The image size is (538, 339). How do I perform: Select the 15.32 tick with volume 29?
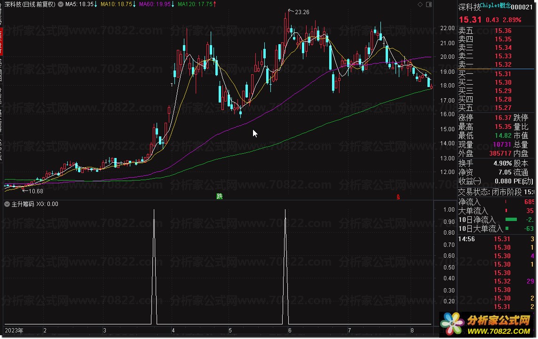[x=496, y=281]
